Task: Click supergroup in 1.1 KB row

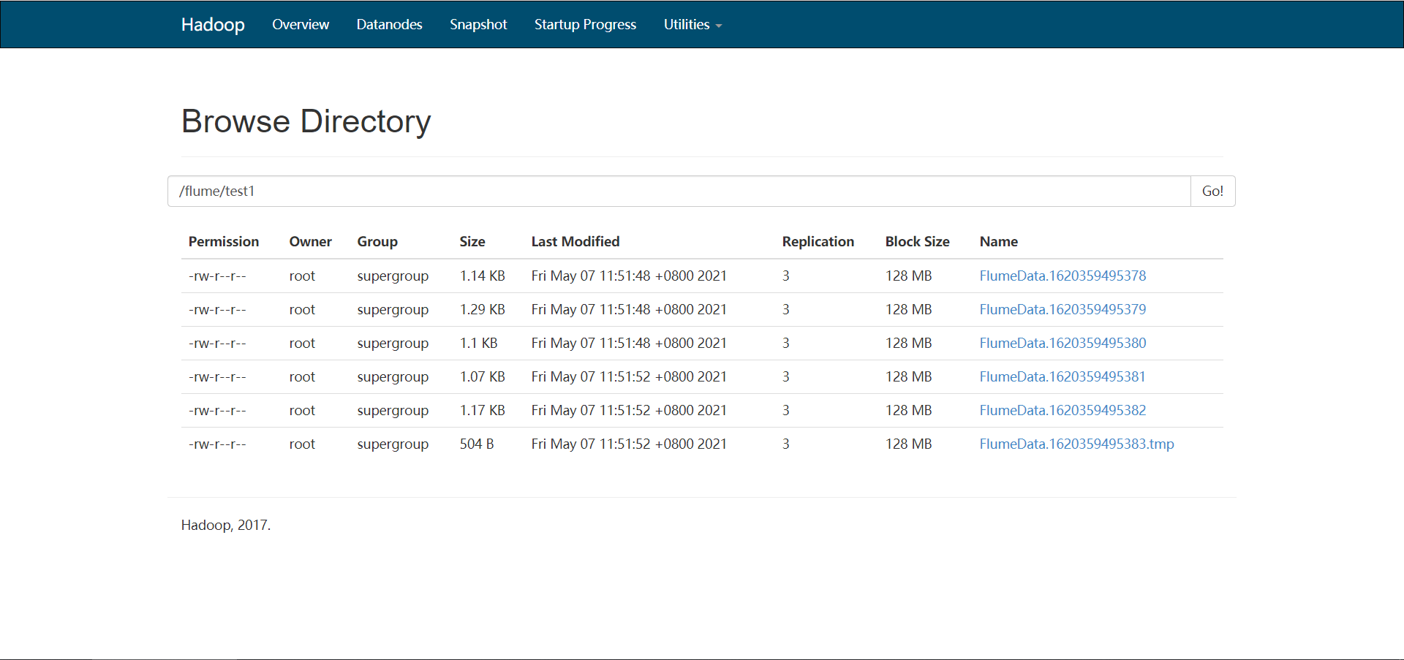Action: pyautogui.click(x=393, y=343)
